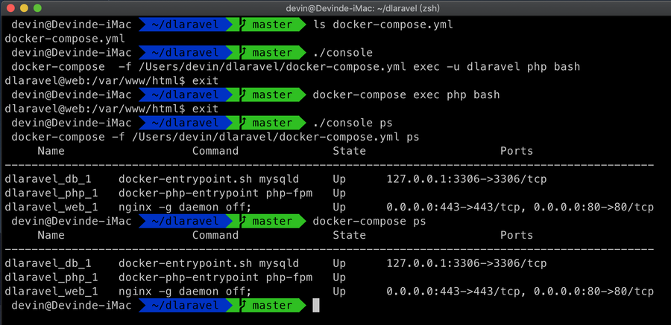Click the green 'master' segment before './console ps'
The image size is (671, 325).
pyautogui.click(x=272, y=123)
